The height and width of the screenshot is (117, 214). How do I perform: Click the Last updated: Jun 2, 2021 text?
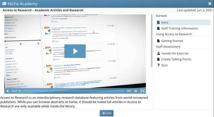(195, 10)
